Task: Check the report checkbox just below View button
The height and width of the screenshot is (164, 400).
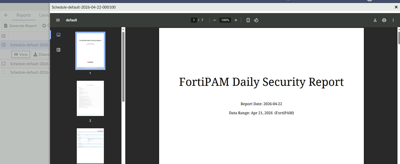Action: (x=4, y=64)
